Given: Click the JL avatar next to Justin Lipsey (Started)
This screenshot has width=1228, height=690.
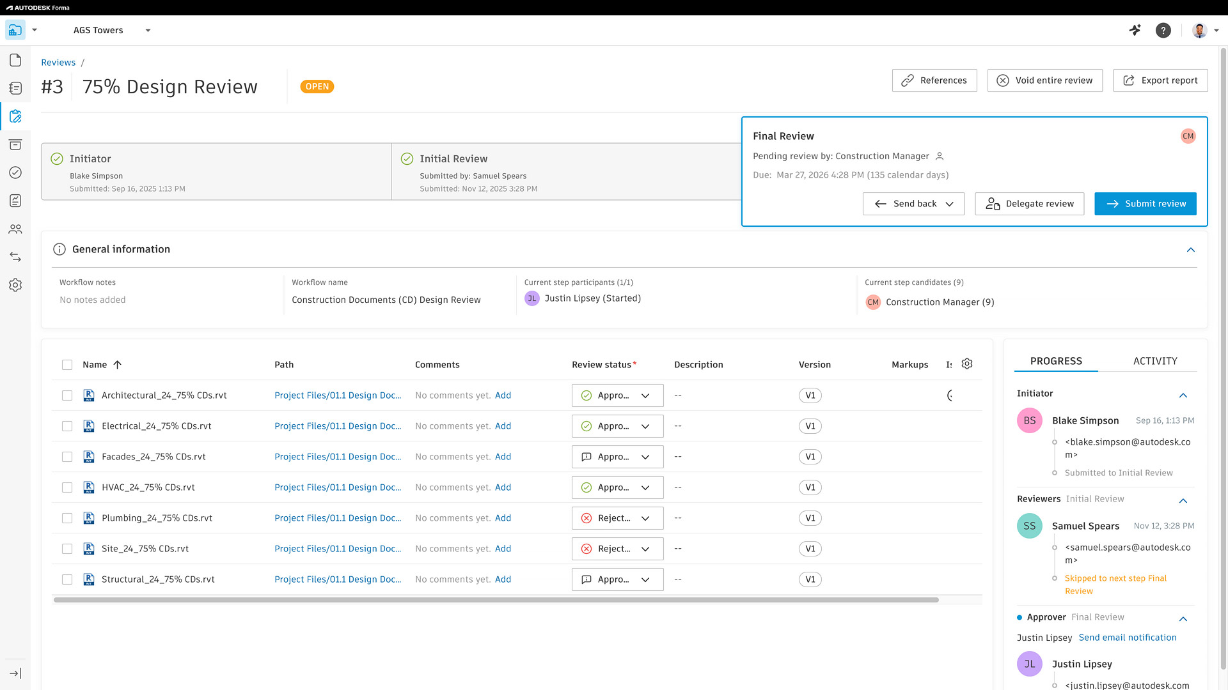Looking at the screenshot, I should pyautogui.click(x=532, y=298).
